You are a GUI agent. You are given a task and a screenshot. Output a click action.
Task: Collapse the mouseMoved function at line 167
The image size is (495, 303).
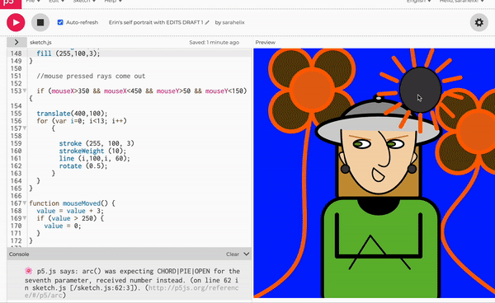point(25,203)
